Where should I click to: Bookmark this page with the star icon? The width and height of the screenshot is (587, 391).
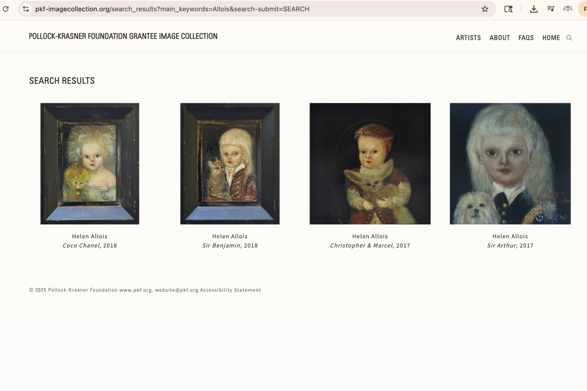(485, 9)
